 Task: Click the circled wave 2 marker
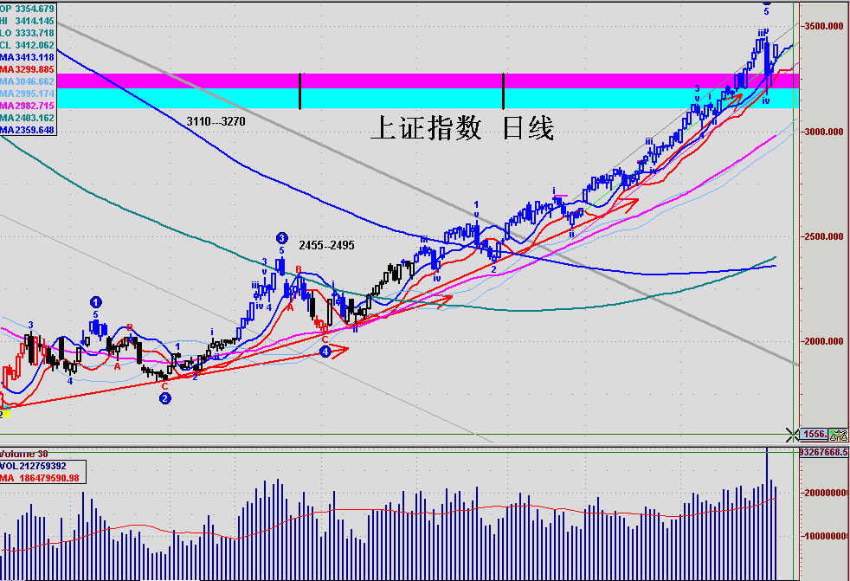point(165,398)
